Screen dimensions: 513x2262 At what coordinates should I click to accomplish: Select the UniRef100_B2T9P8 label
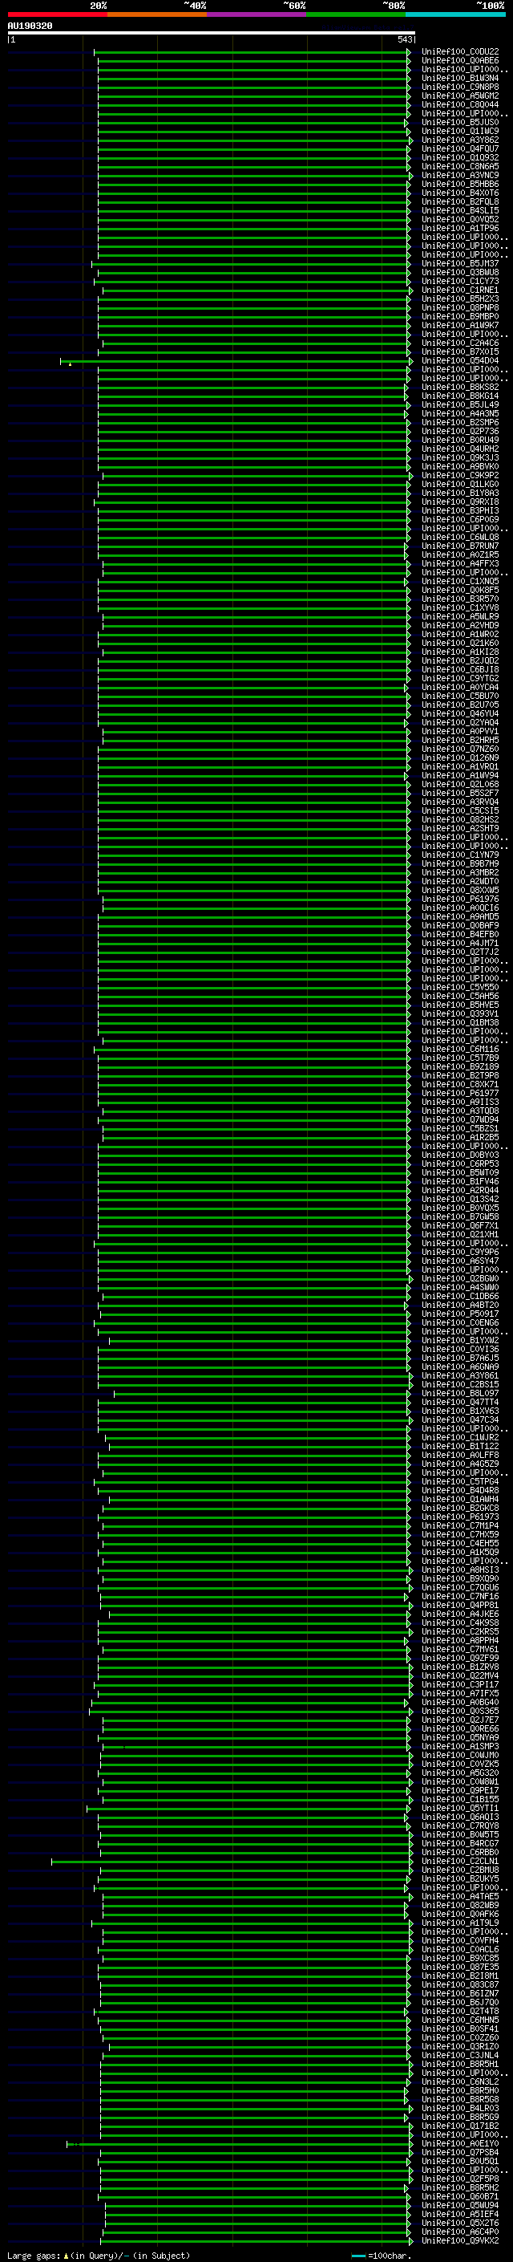click(460, 1076)
